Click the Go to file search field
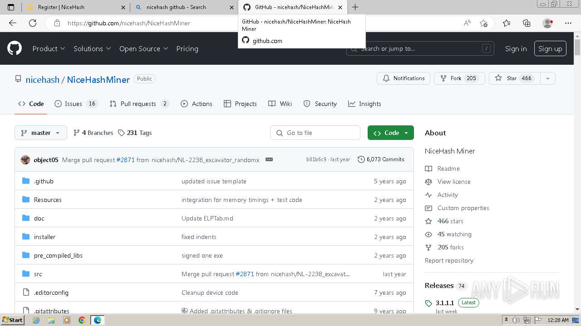Image resolution: width=581 pixels, height=326 pixels. pos(315,133)
